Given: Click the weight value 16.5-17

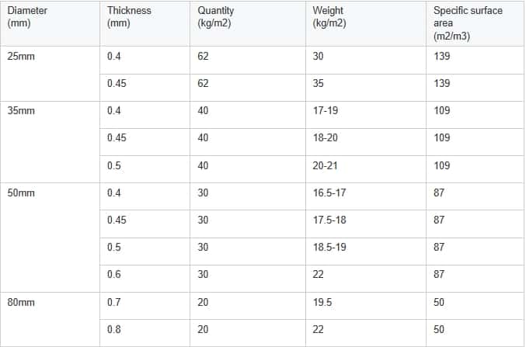Looking at the screenshot, I should 329,193.
